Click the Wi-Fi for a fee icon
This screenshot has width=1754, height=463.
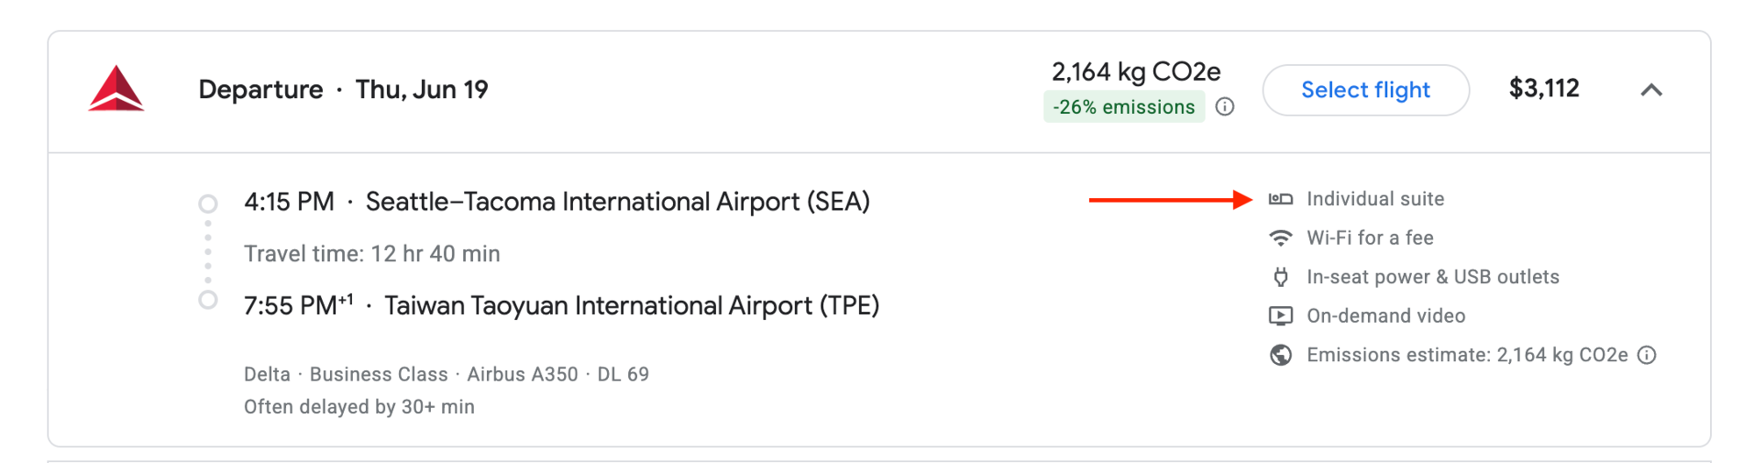(x=1280, y=238)
